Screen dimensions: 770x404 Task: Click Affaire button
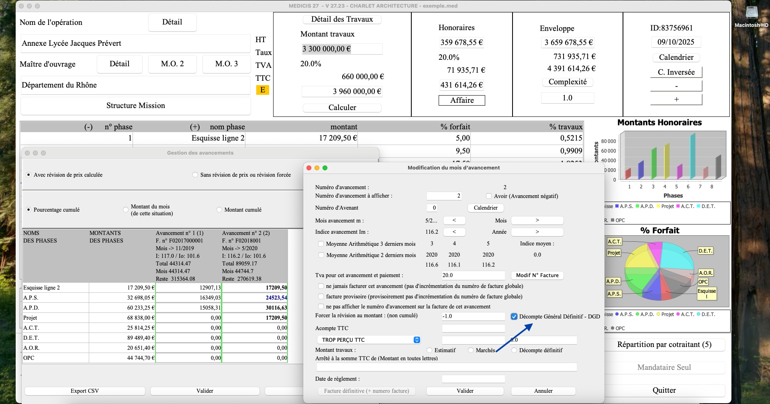(462, 100)
